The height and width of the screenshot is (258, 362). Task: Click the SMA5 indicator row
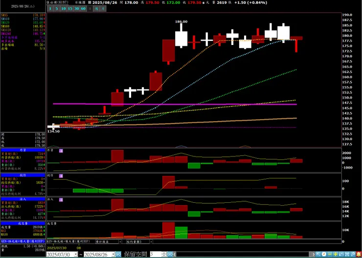click(23, 15)
